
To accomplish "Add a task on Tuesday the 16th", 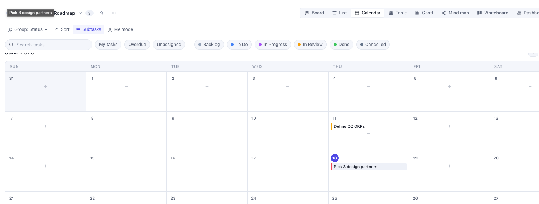I will tap(207, 166).
